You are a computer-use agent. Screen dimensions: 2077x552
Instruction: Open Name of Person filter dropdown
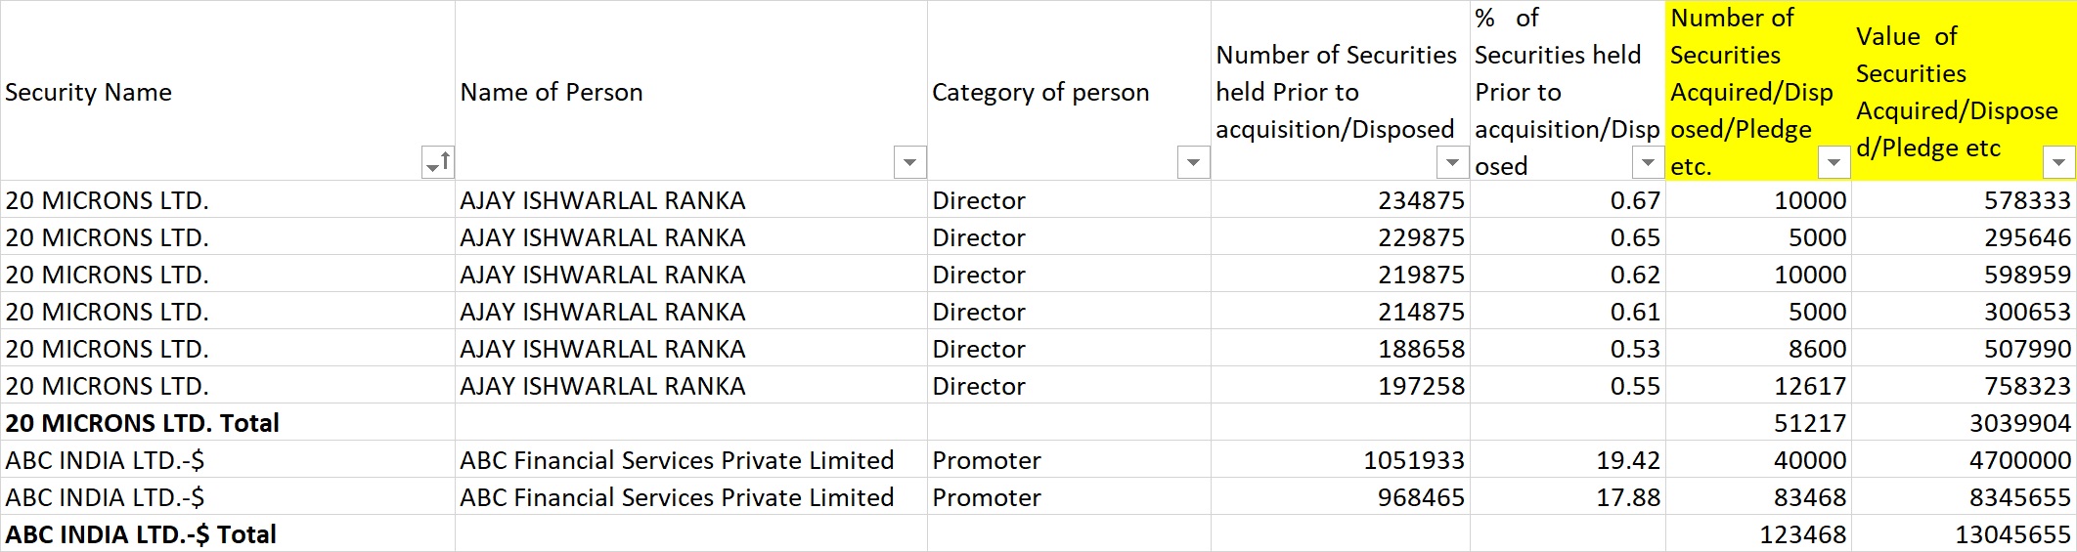[x=909, y=162]
